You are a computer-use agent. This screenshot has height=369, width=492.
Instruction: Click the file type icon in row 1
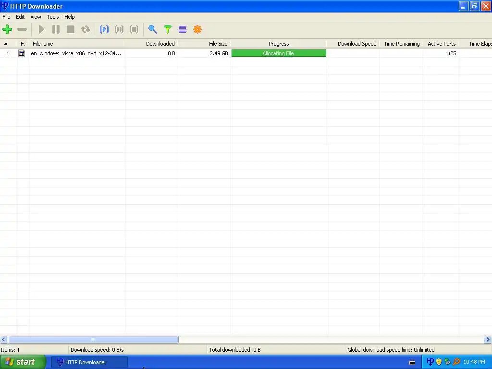pos(22,53)
